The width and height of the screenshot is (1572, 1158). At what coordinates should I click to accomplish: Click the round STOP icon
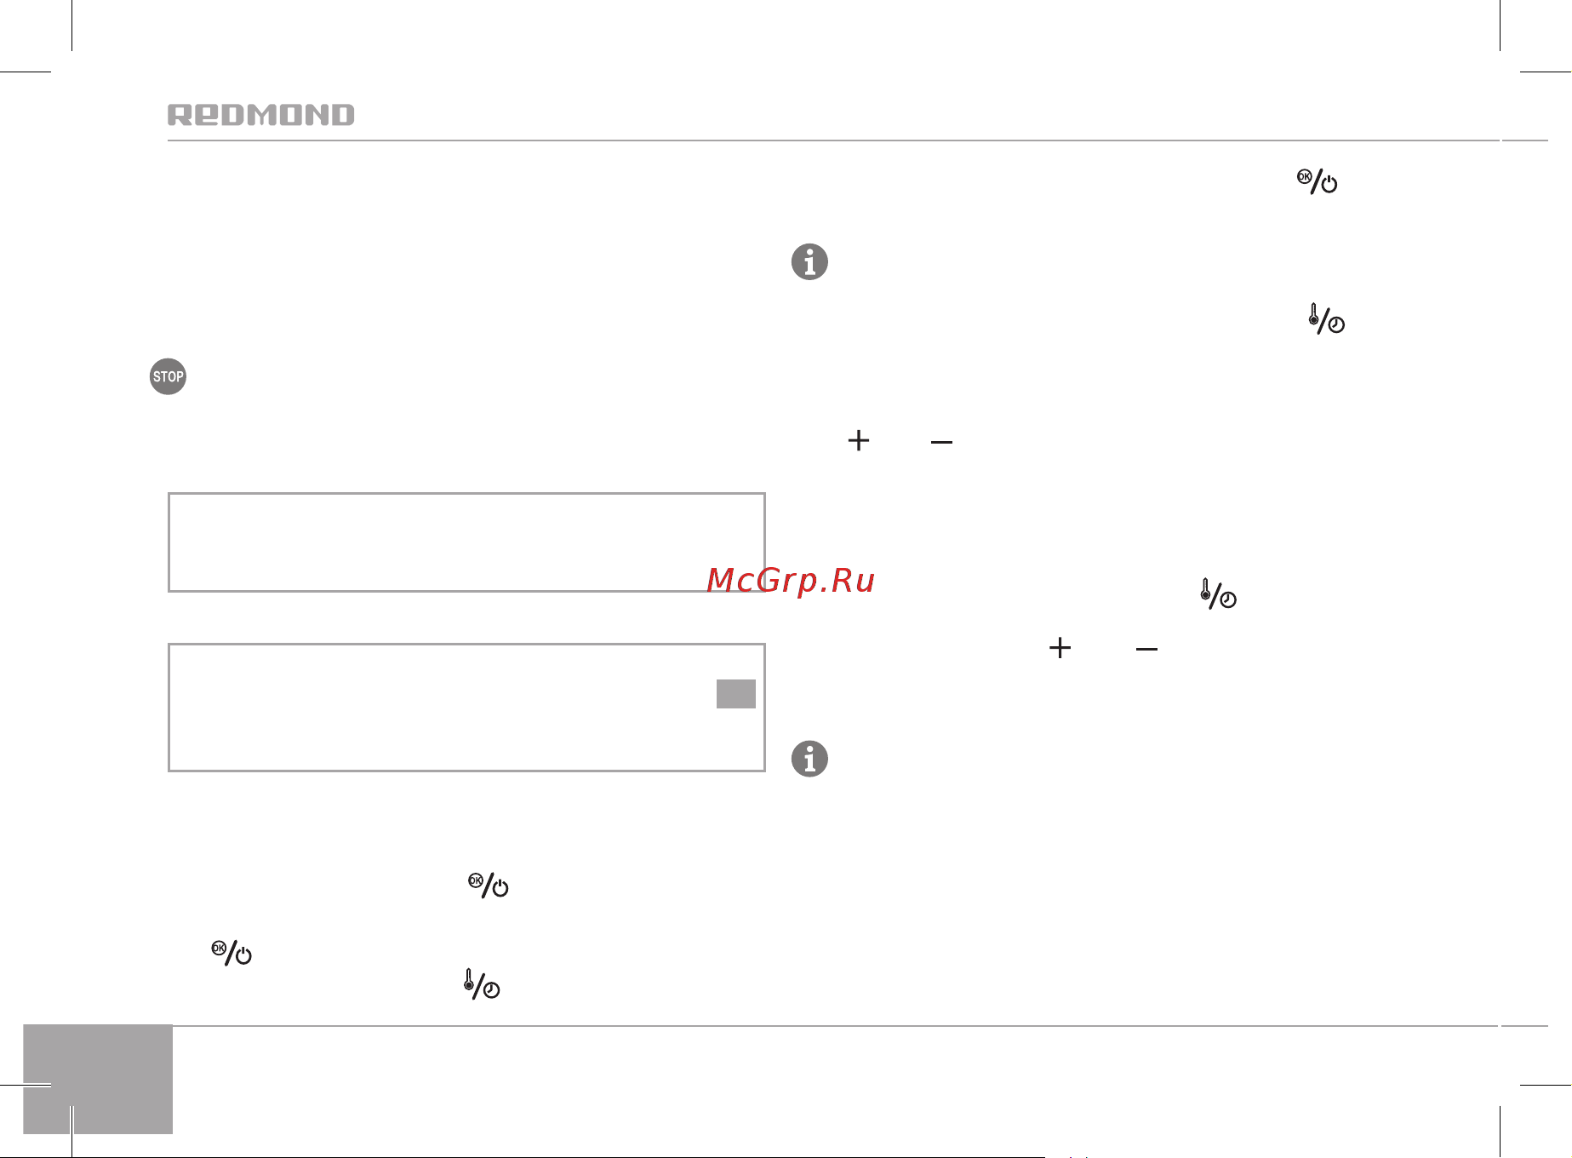[168, 376]
